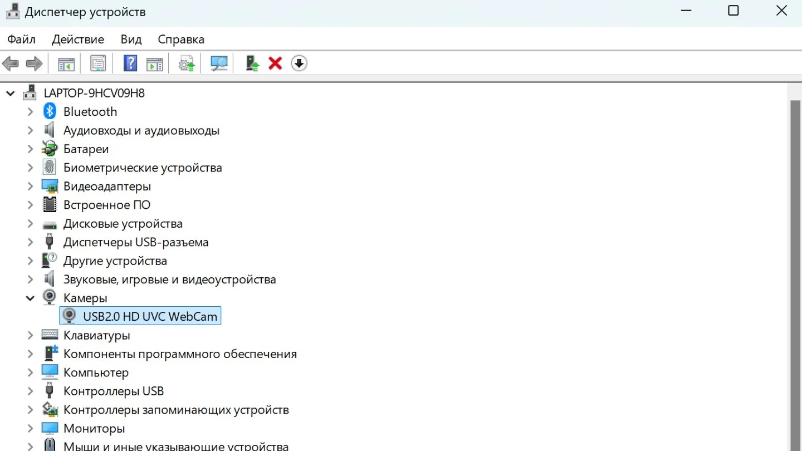Close the Диспетчер устройств window
Screen dimensions: 802x451
point(781,11)
